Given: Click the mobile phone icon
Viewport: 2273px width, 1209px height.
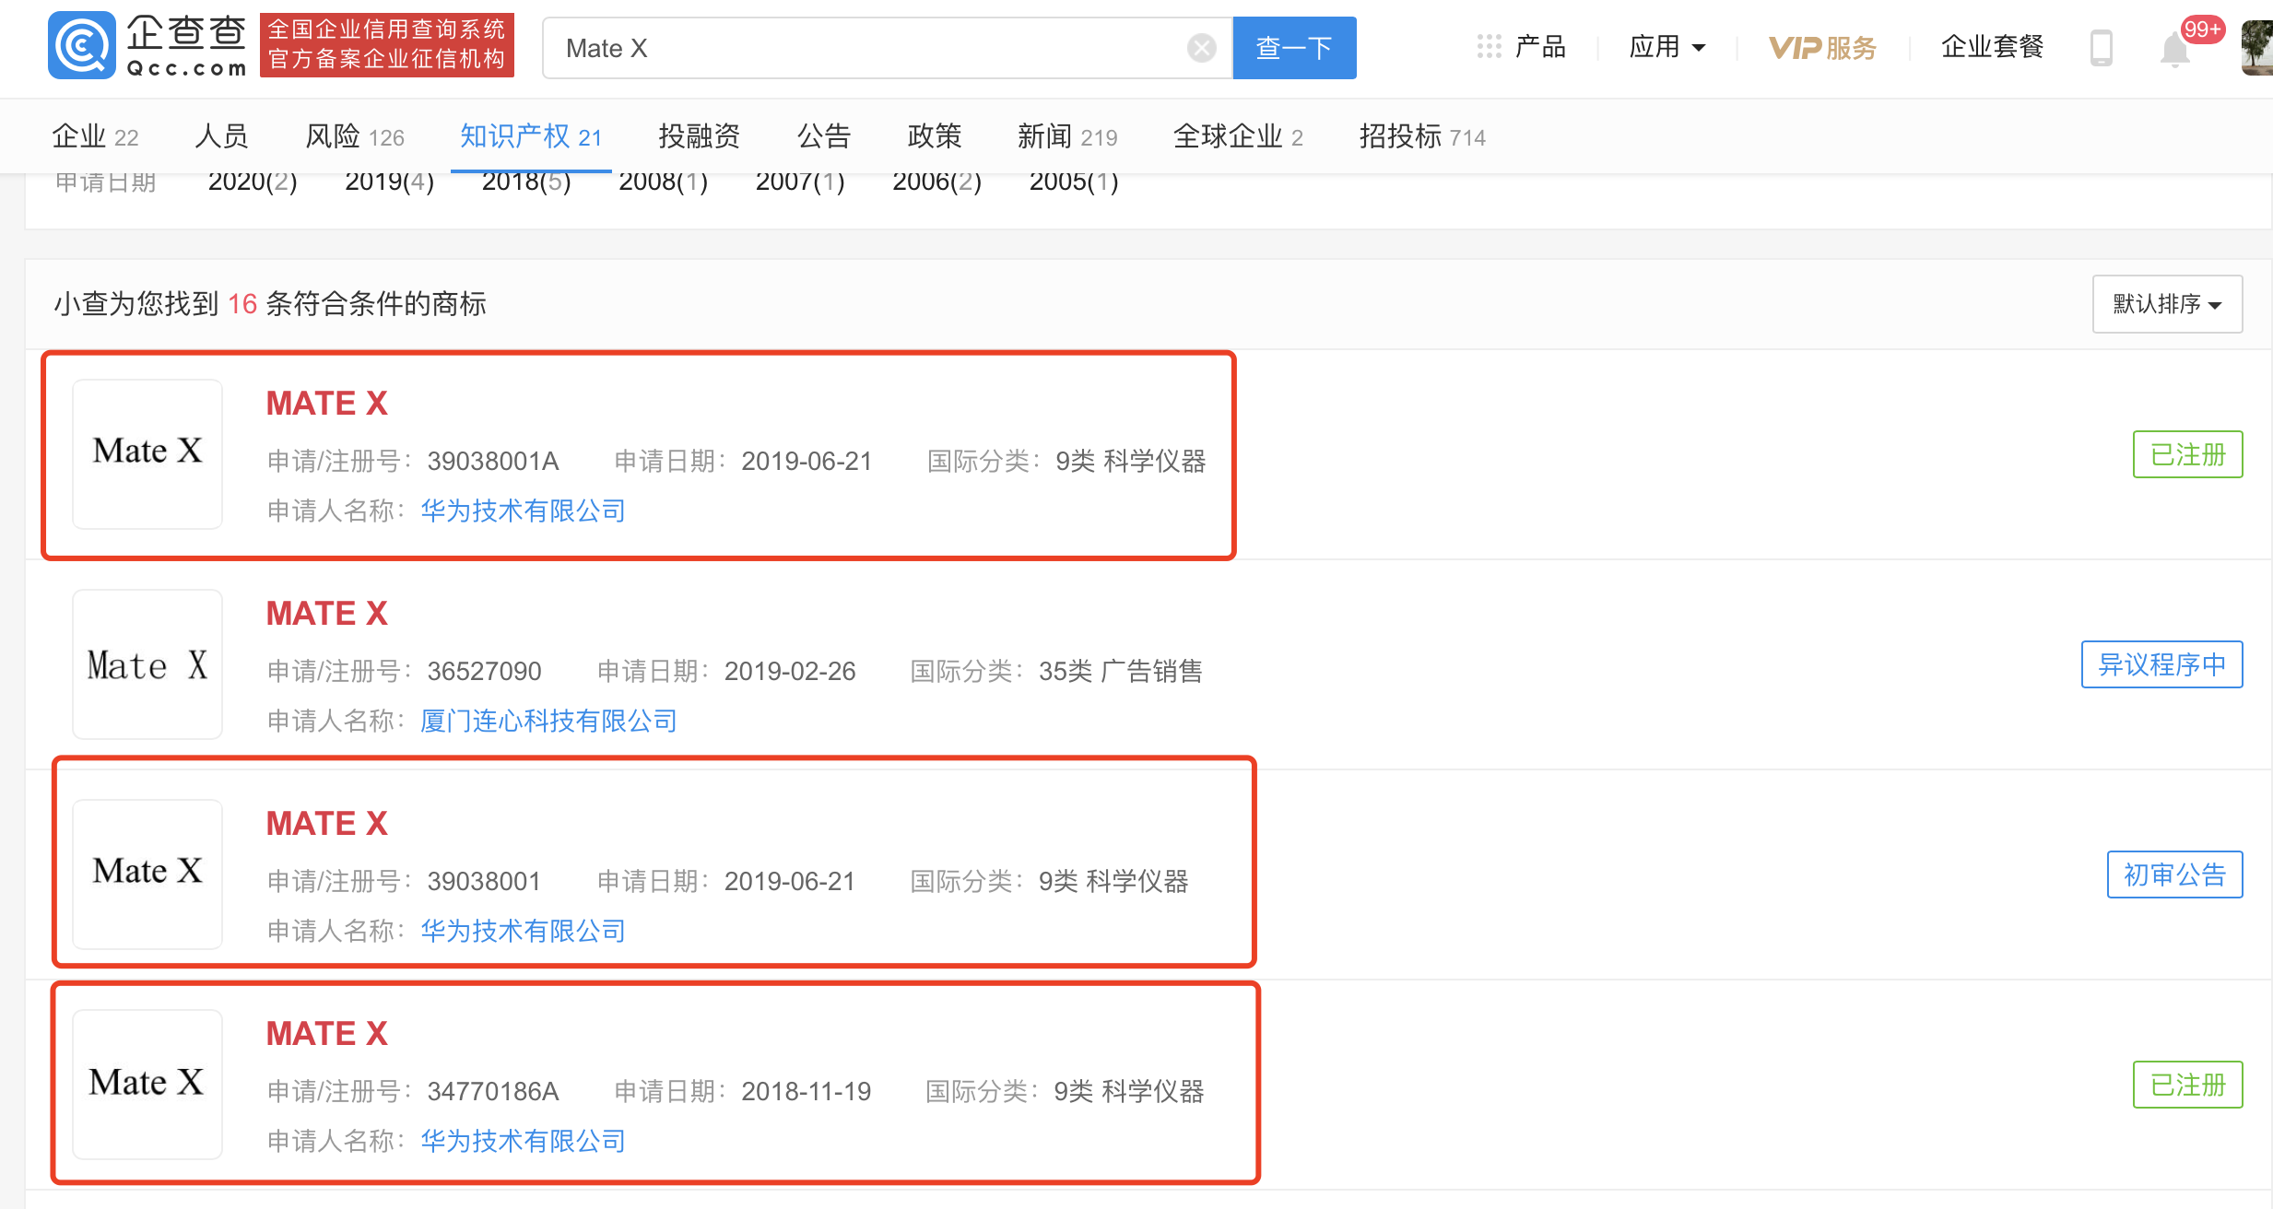Looking at the screenshot, I should [2101, 48].
